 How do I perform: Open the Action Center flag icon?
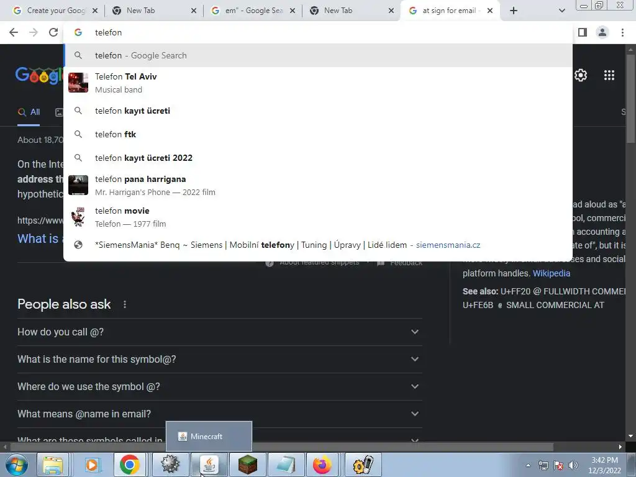click(x=558, y=465)
